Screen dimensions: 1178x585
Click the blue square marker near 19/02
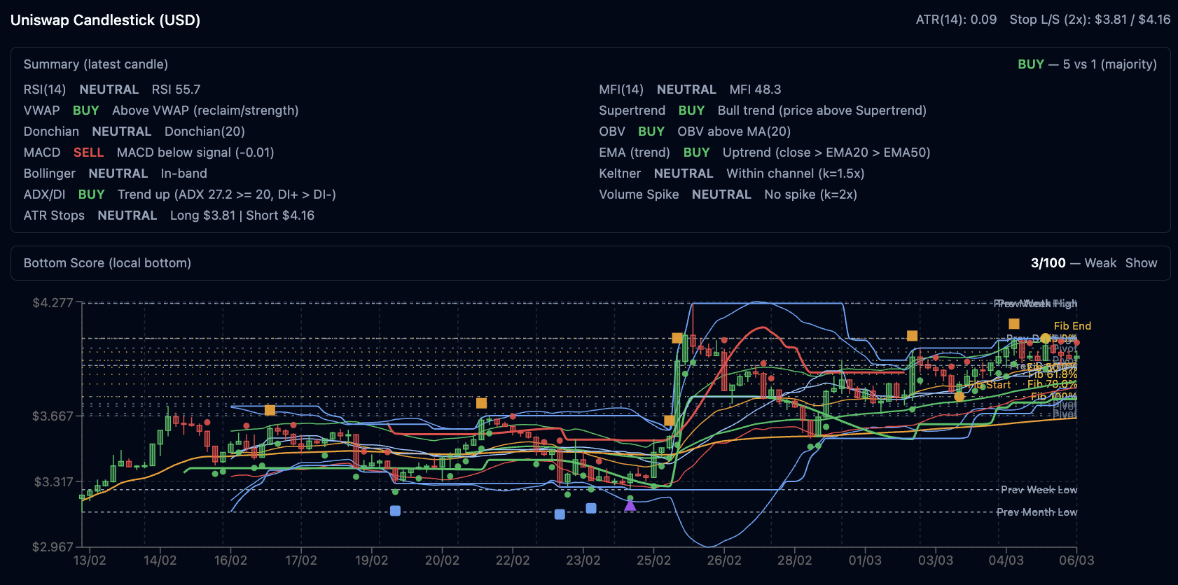click(395, 511)
